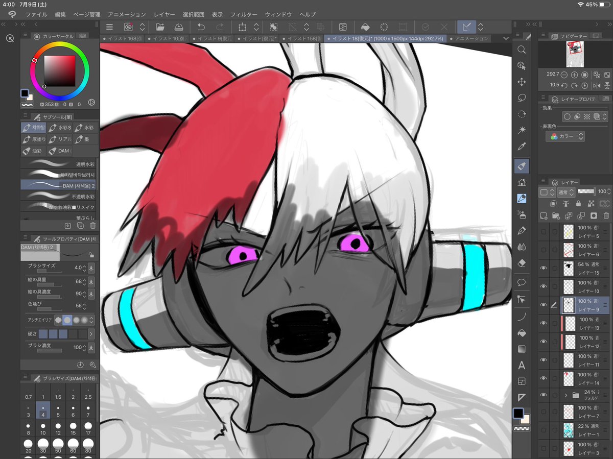
Task: Create a new raster layer
Action: [544, 215]
